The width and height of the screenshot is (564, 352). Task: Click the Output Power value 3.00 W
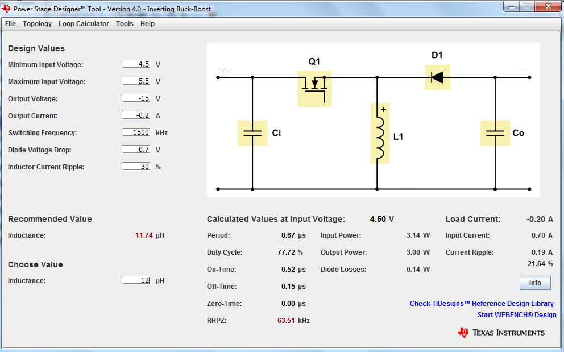tap(418, 252)
